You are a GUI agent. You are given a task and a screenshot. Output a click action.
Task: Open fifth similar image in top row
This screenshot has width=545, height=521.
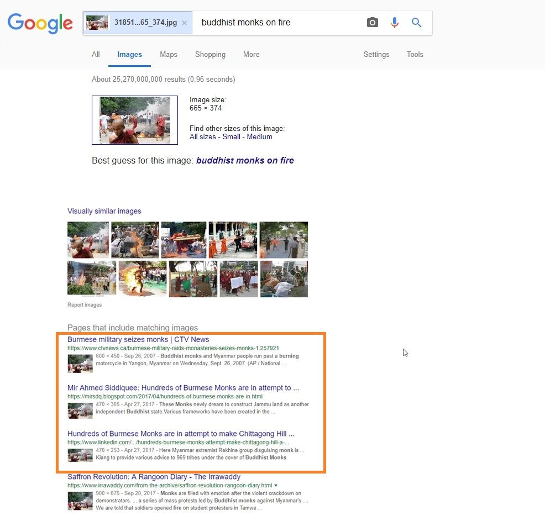pos(284,240)
